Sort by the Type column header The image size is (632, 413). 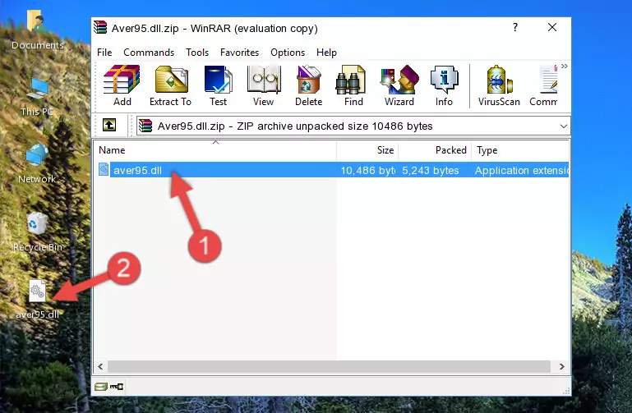pos(520,150)
